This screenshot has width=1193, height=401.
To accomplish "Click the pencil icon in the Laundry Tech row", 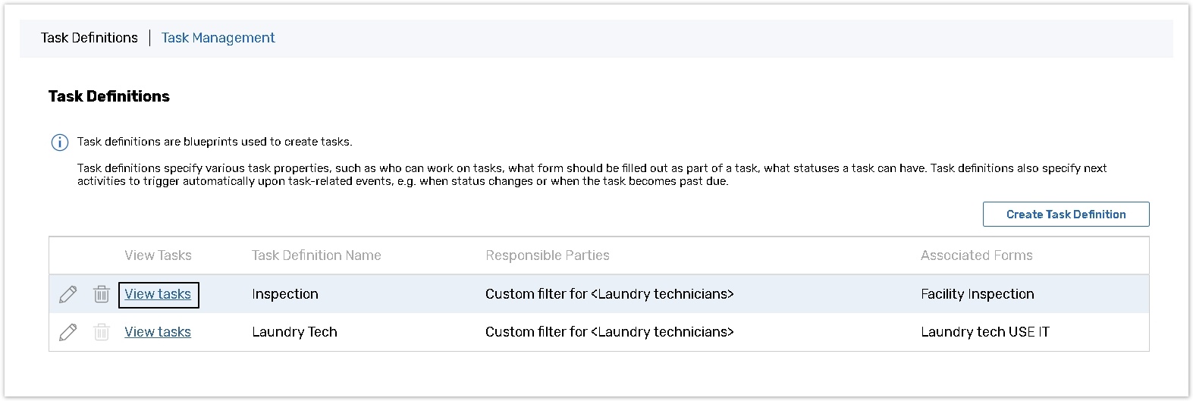I will 67,332.
